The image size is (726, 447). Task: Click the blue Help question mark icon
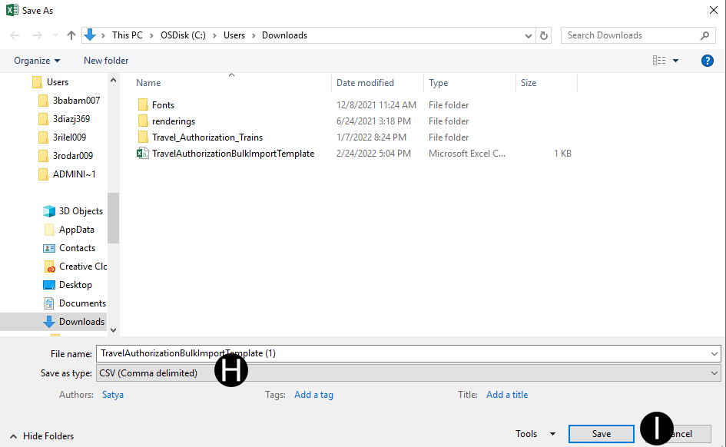tap(708, 61)
